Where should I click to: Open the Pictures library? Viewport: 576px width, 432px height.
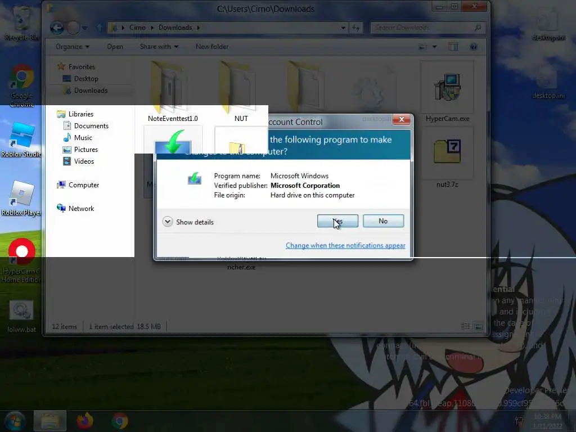pyautogui.click(x=80, y=150)
